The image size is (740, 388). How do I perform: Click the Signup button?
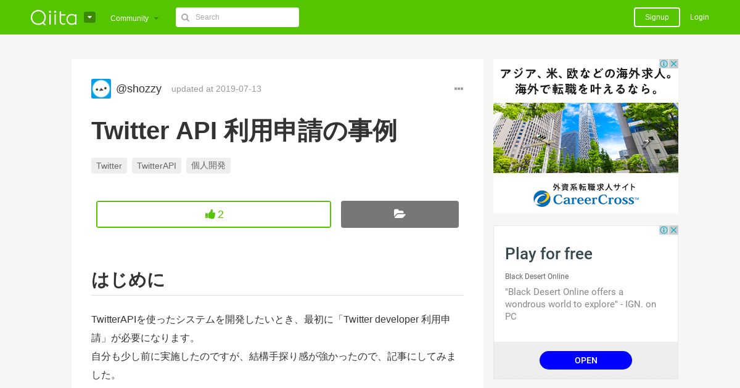657,17
